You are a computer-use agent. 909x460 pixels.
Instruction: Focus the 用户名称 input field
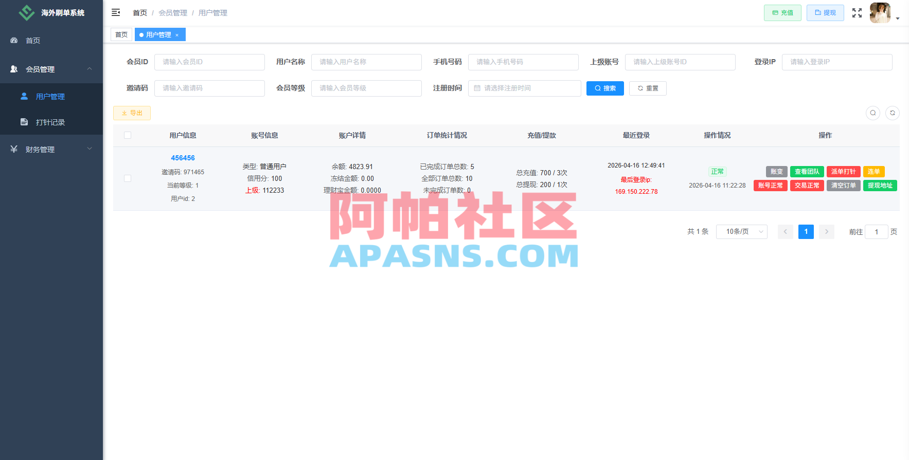click(366, 62)
